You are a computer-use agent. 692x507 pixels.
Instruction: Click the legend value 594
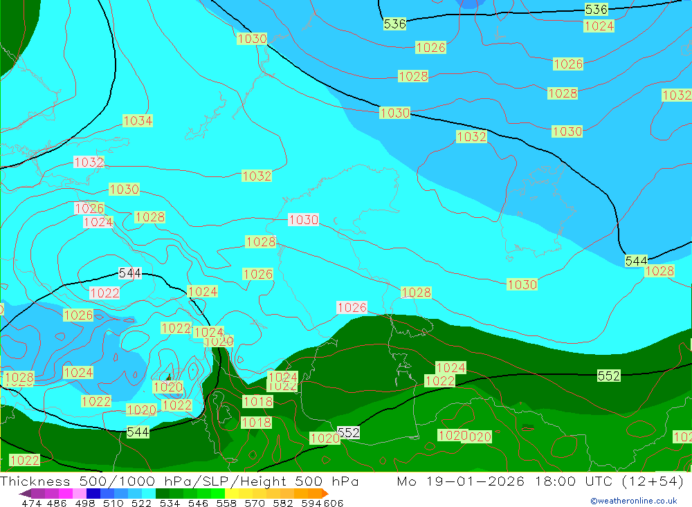point(311,503)
